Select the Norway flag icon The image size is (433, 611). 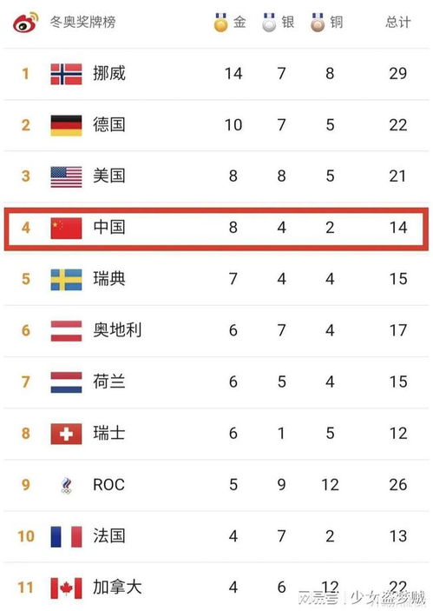point(66,74)
